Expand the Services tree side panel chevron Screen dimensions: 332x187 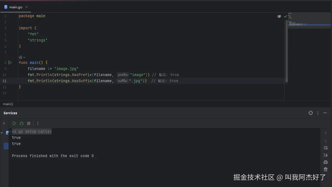(x=4, y=123)
